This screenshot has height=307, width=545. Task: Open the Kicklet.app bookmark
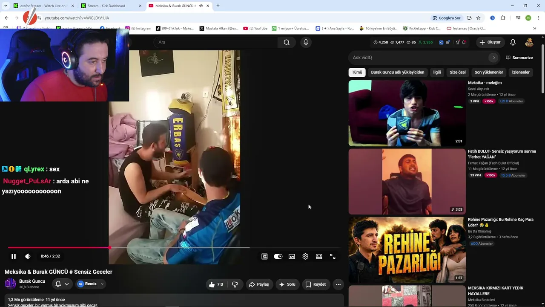click(x=422, y=29)
